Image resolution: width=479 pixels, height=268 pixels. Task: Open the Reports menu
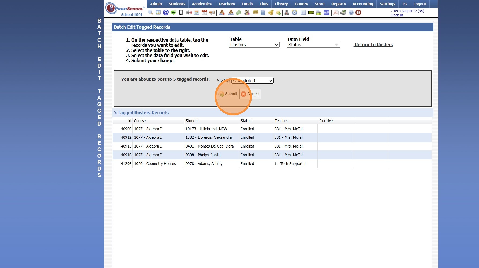[x=338, y=4]
